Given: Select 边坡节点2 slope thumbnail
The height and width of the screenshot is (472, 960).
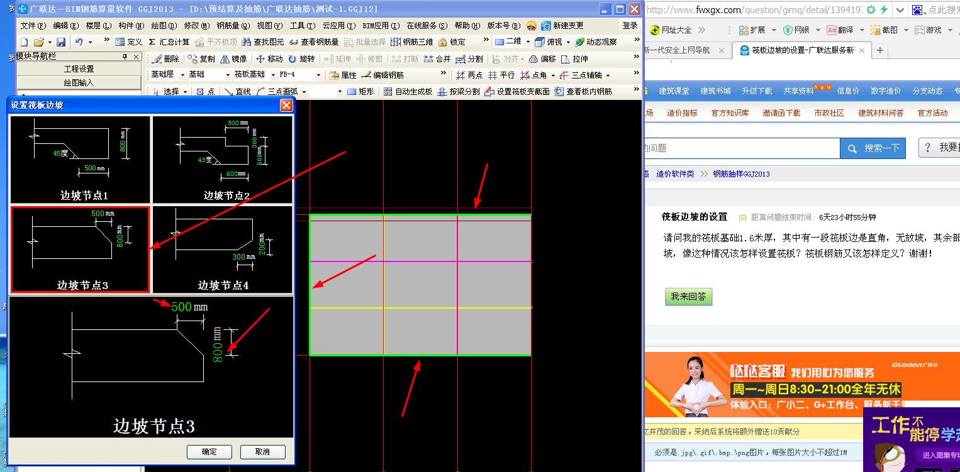Looking at the screenshot, I should pos(223,160).
